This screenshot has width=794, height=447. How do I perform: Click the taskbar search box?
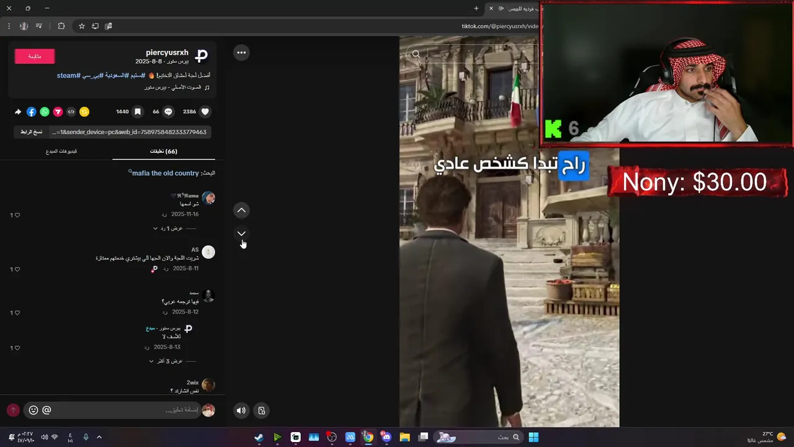(x=478, y=437)
